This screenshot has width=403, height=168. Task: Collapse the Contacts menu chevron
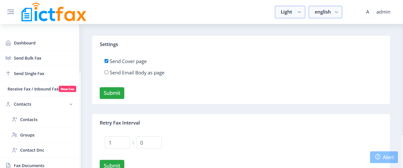tap(71, 104)
